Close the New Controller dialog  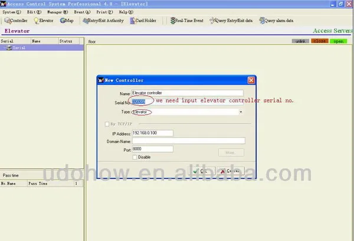click(251, 80)
